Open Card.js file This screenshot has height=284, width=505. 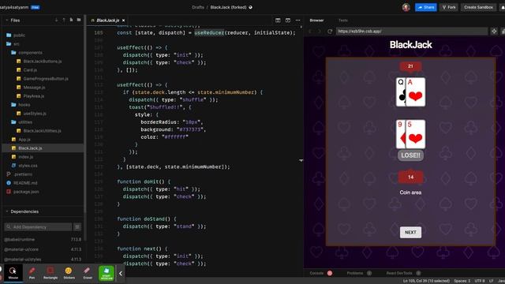pyautogui.click(x=30, y=70)
